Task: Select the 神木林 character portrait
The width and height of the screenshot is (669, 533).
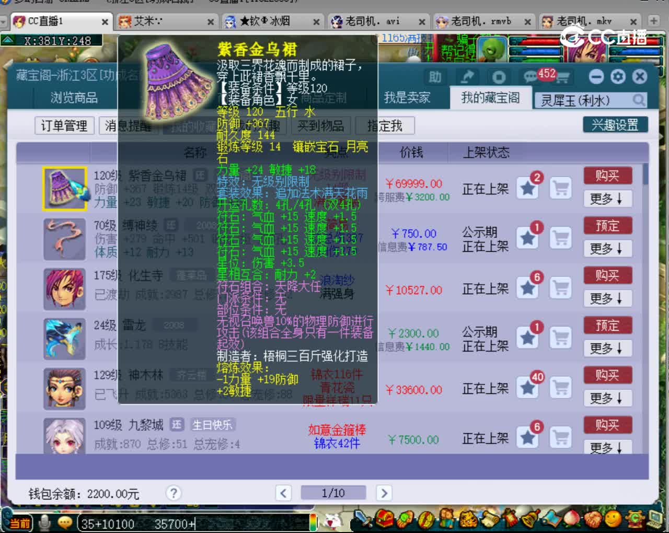Action: pos(64,388)
